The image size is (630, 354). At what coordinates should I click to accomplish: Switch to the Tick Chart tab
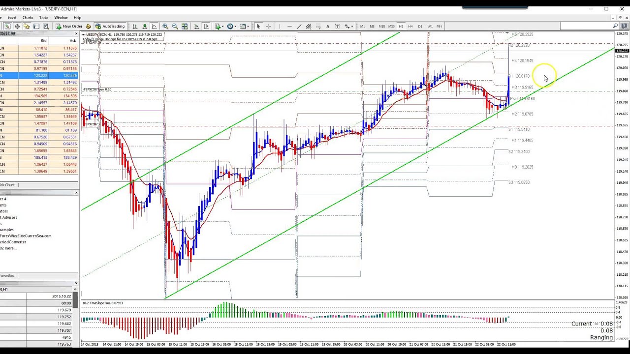(x=8, y=185)
